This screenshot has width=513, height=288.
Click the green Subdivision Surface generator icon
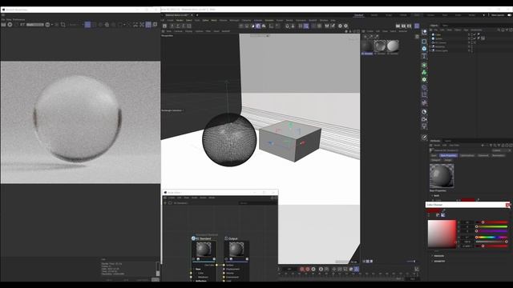(x=424, y=65)
